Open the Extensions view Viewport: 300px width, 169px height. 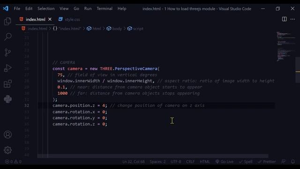pyautogui.click(x=7, y=84)
